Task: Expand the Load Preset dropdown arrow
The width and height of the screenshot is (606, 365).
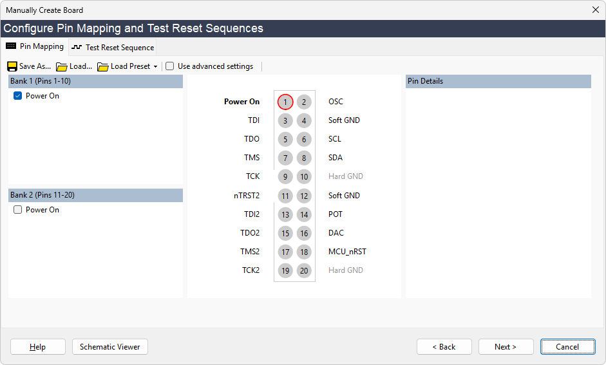Action: click(155, 67)
